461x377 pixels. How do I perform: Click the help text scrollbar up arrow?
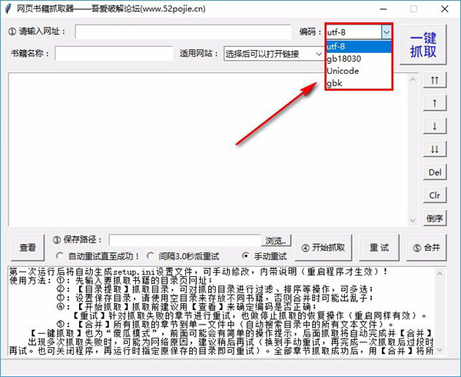pyautogui.click(x=439, y=274)
